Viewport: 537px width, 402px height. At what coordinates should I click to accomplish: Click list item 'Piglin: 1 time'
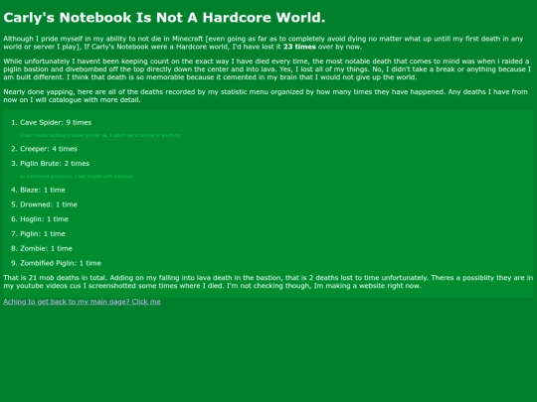[x=43, y=234]
